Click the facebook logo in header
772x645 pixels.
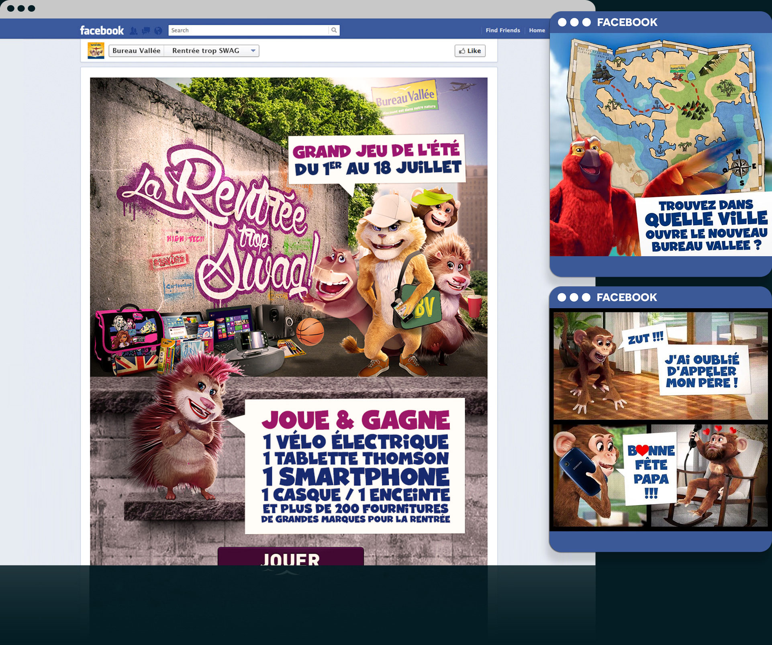102,30
